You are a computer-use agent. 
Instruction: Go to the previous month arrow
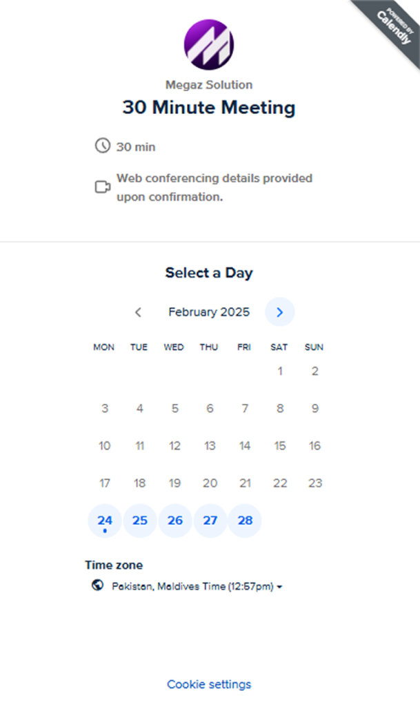pyautogui.click(x=138, y=312)
